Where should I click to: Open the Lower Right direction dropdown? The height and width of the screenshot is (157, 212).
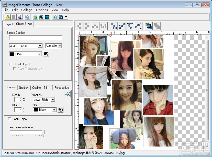click(53, 100)
